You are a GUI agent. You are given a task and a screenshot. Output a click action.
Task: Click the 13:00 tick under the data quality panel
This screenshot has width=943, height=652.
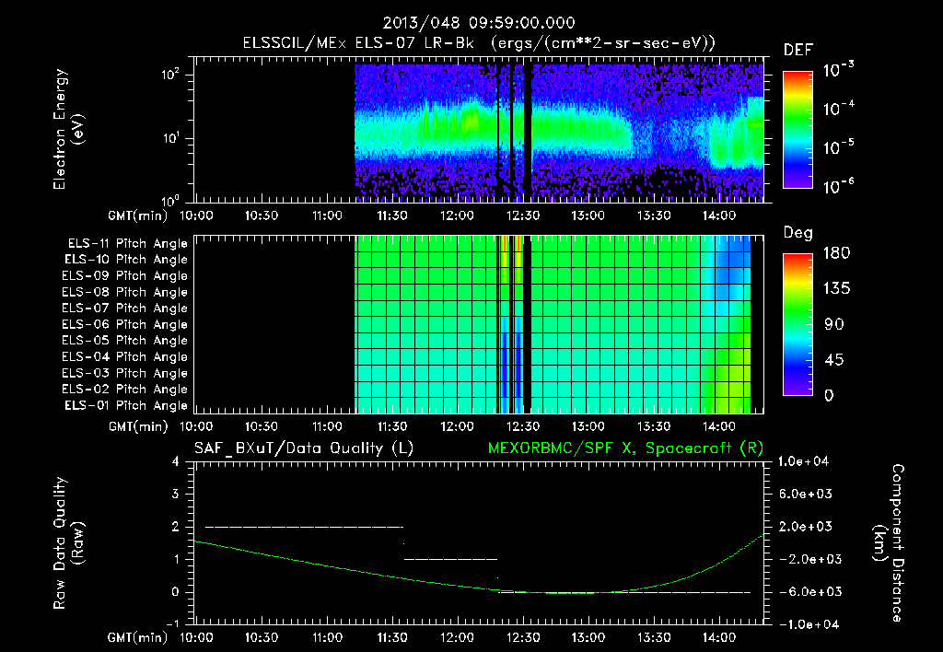[588, 637]
